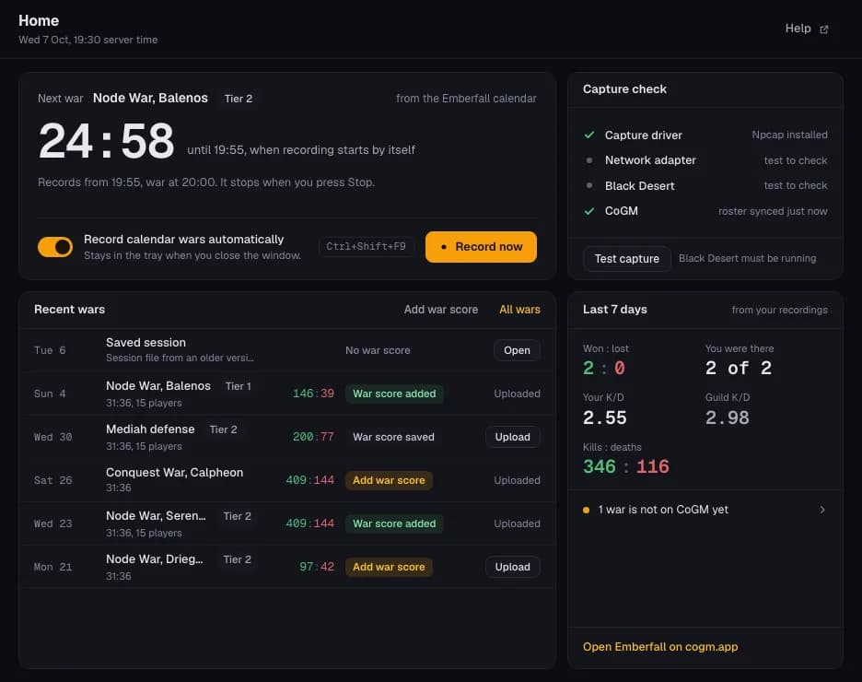Image resolution: width=862 pixels, height=682 pixels.
Task: Run the Test capture button
Action: coord(627,258)
